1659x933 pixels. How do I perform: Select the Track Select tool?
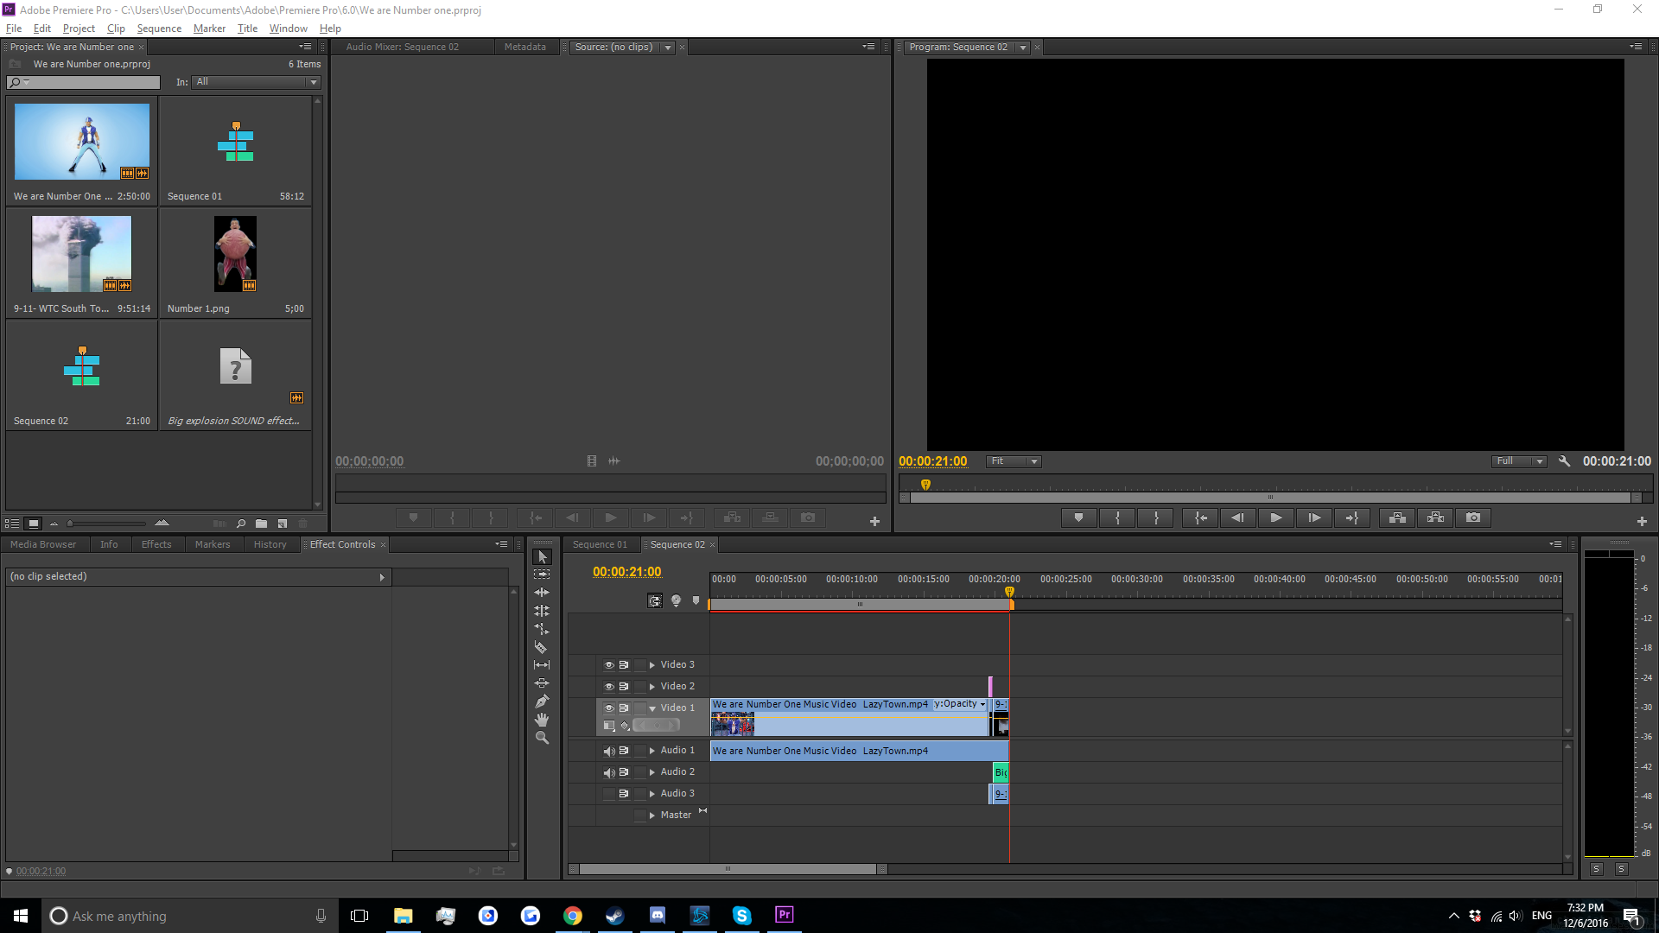pyautogui.click(x=542, y=574)
